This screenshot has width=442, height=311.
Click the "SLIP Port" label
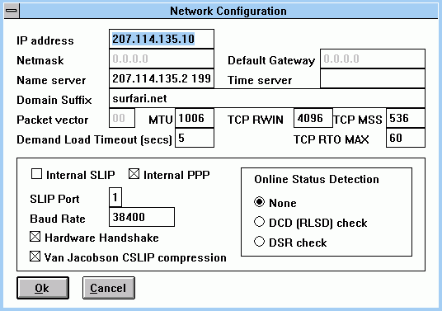(54, 199)
